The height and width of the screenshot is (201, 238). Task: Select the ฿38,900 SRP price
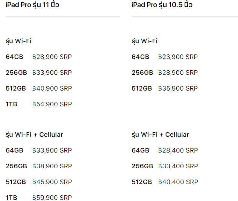click(x=52, y=166)
